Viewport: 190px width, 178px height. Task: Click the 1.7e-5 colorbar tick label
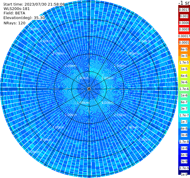184,62
